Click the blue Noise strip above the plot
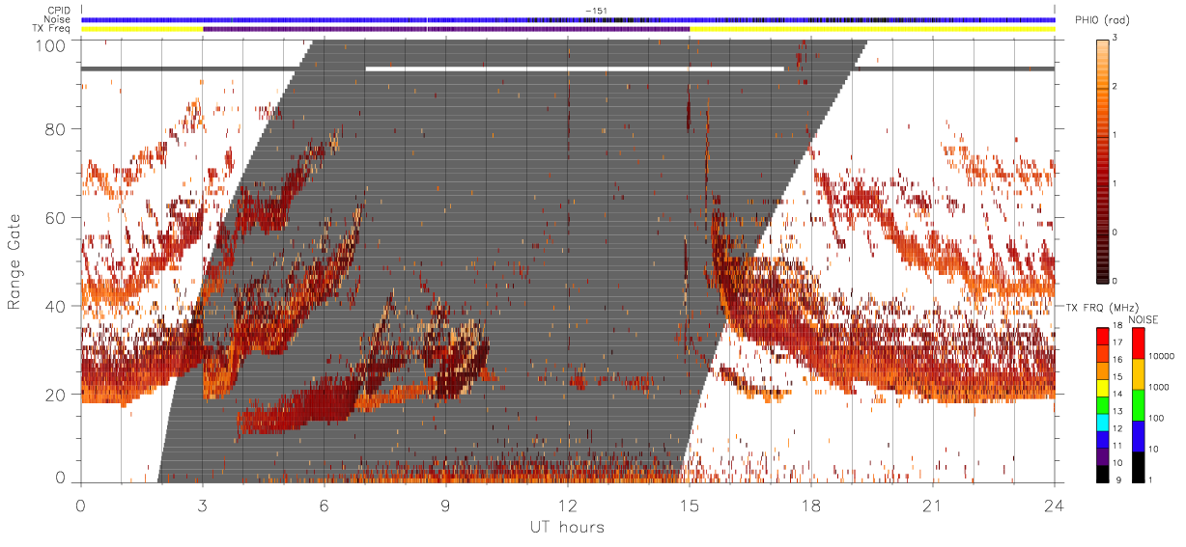The height and width of the screenshot is (547, 1186). point(568,19)
